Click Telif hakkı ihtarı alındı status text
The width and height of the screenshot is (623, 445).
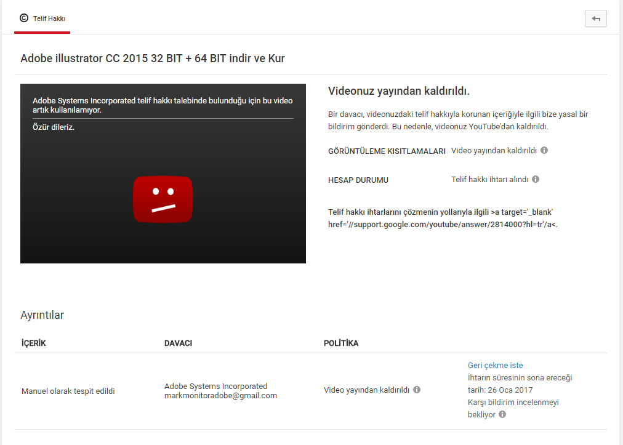click(489, 179)
